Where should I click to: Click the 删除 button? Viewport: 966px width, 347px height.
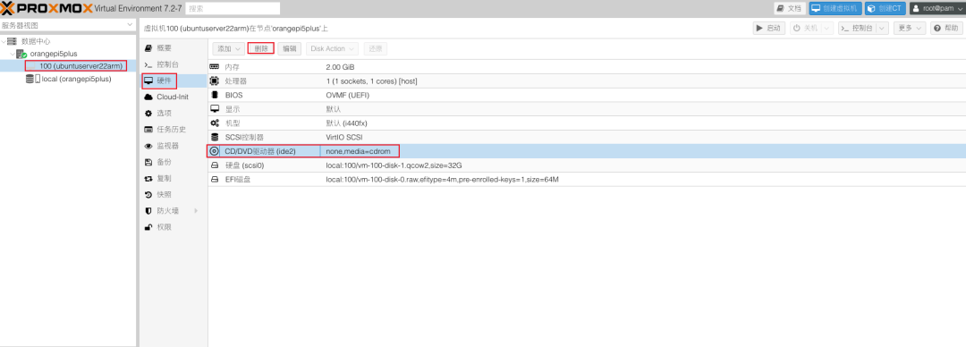260,48
